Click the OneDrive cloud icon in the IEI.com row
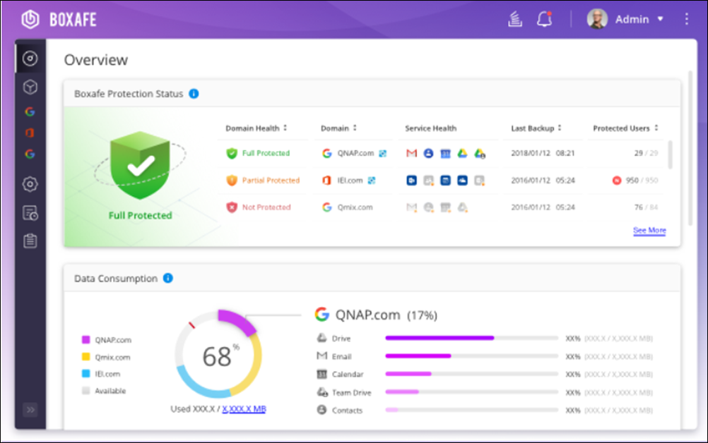The width and height of the screenshot is (708, 443). [x=462, y=181]
